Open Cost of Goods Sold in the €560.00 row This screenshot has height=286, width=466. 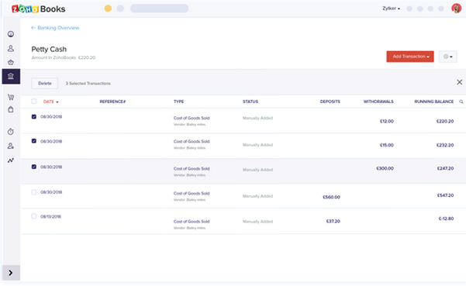[192, 193]
